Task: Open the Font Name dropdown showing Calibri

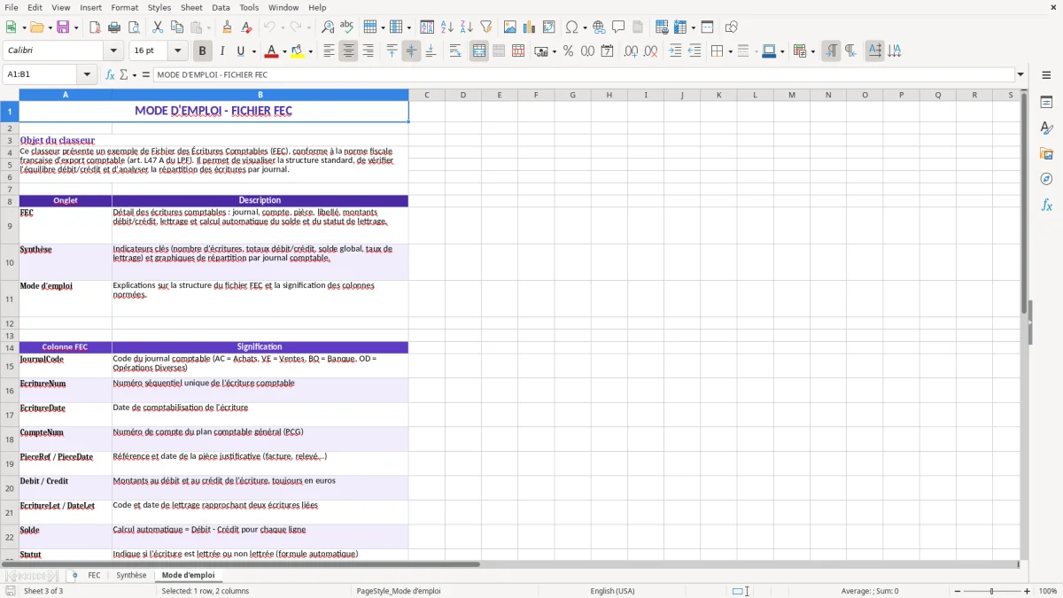Action: (113, 51)
